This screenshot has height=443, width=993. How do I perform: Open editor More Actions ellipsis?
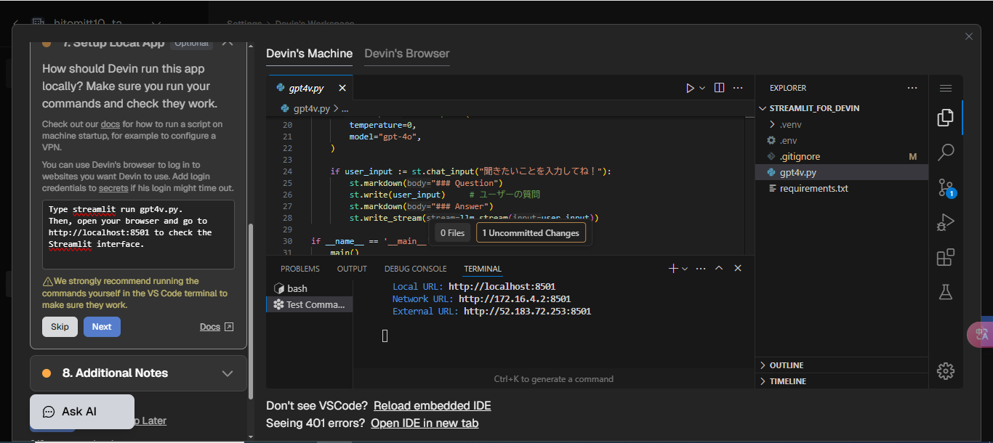tap(738, 88)
